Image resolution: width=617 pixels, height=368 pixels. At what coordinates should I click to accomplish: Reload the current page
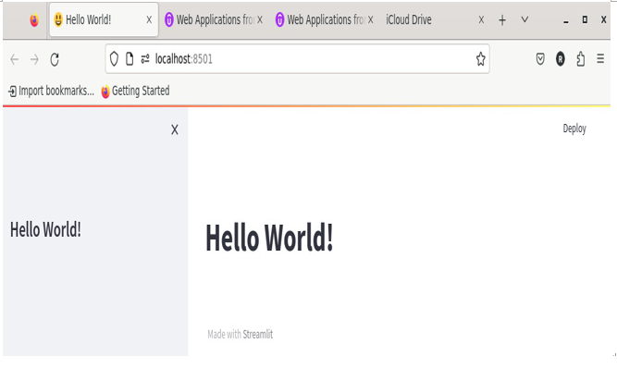(x=55, y=60)
